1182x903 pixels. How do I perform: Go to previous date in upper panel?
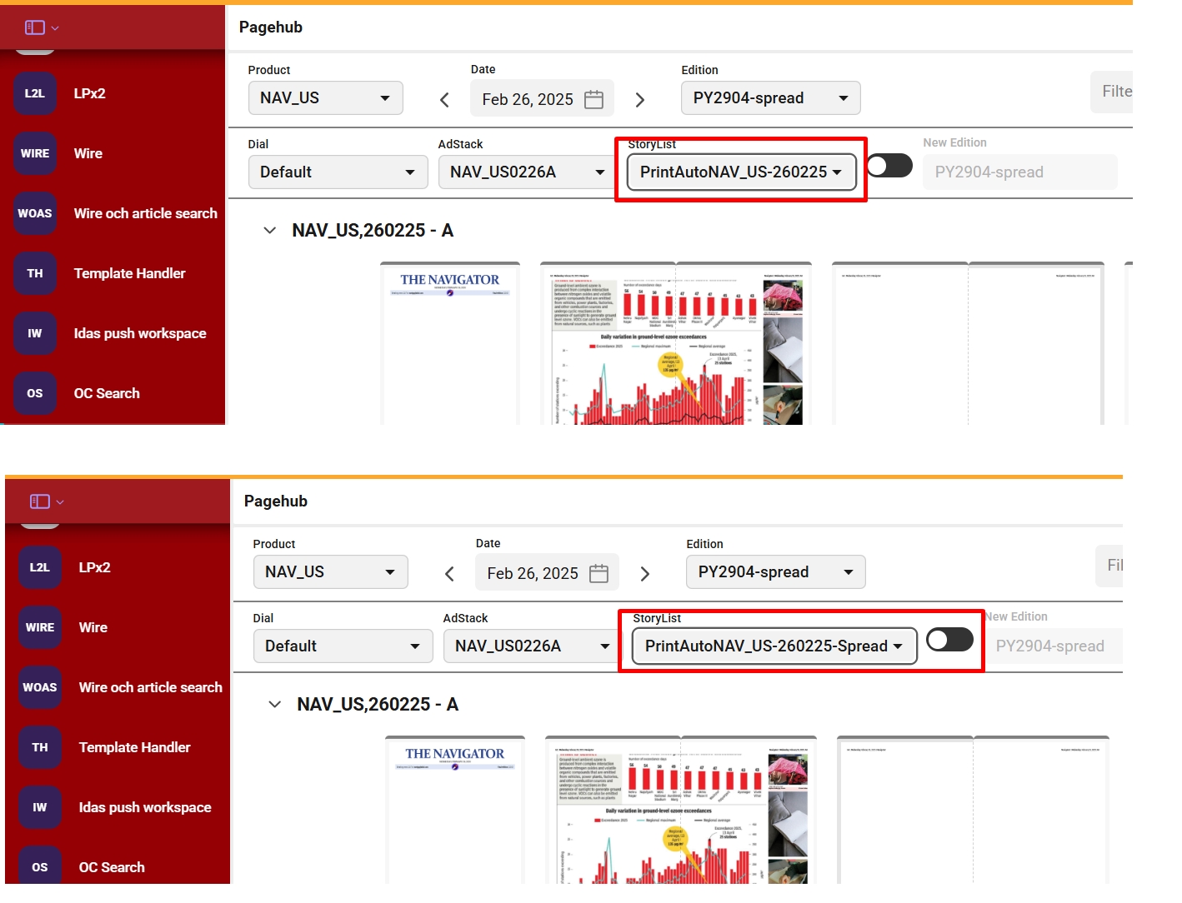pyautogui.click(x=444, y=100)
